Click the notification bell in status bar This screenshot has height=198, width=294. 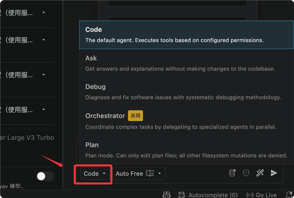(290, 195)
